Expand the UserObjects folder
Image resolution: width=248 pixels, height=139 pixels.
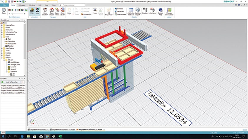tap(1, 48)
